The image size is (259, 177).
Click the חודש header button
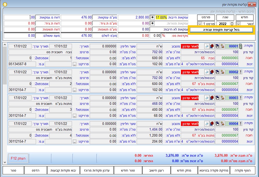point(244,17)
